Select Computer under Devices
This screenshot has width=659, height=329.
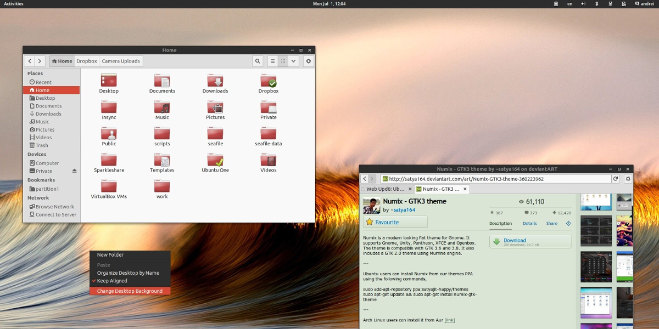pyautogui.click(x=52, y=163)
